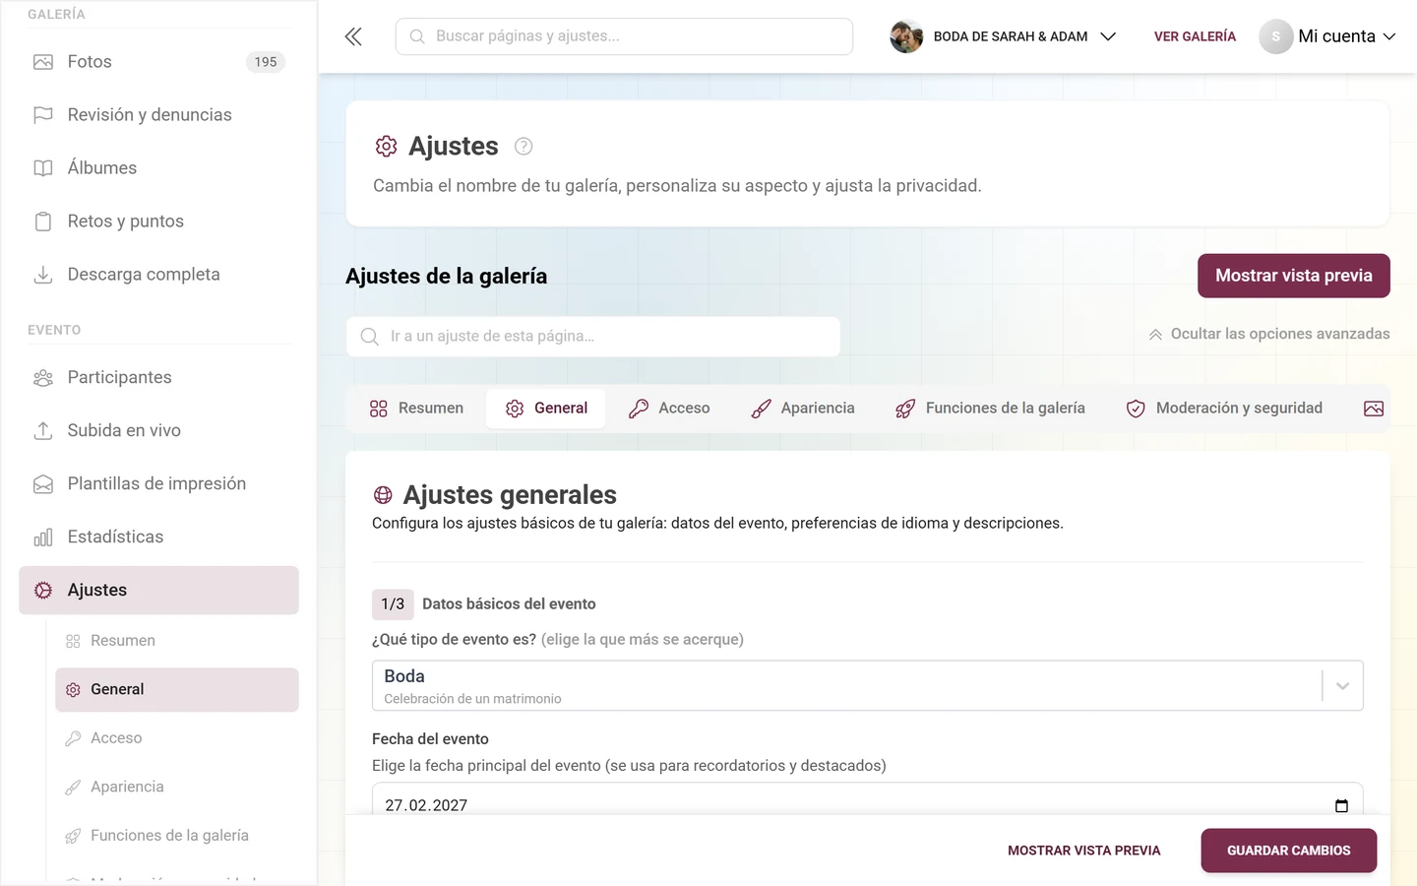Click the maroon Mostrar vista previa button
This screenshot has height=886, width=1417.
[x=1293, y=276]
